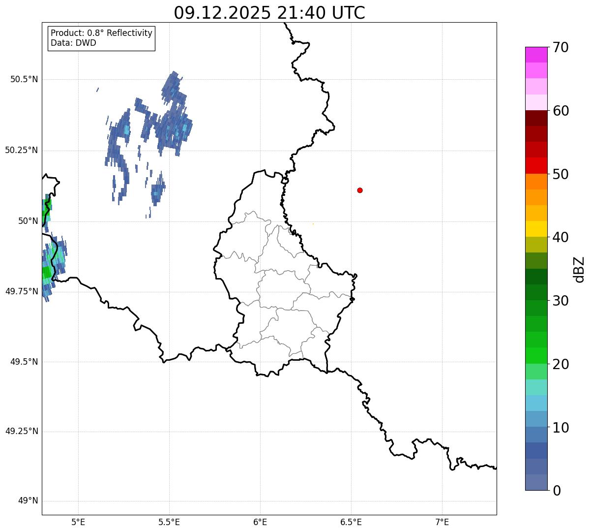
Task: Click the 'Product: 0.8° Reflectivity' text
Action: tap(102, 33)
